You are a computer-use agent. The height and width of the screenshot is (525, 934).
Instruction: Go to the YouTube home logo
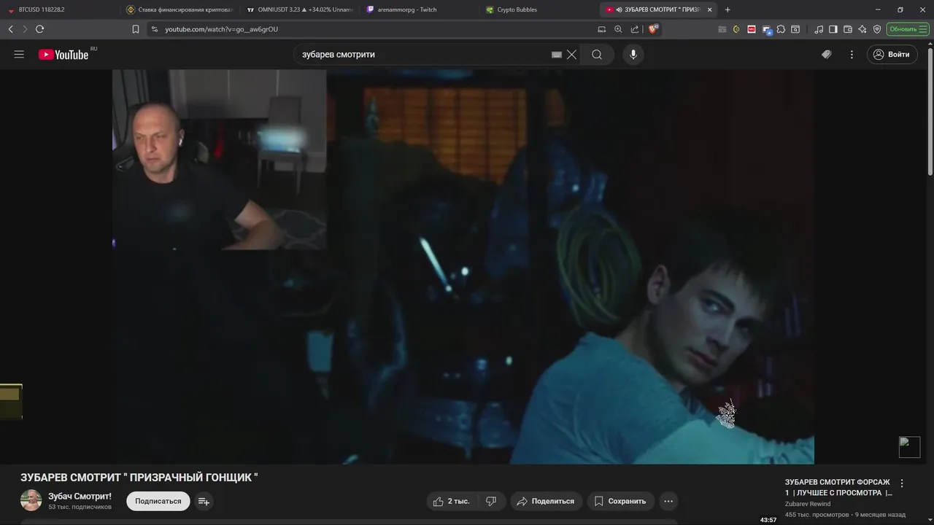point(63,55)
